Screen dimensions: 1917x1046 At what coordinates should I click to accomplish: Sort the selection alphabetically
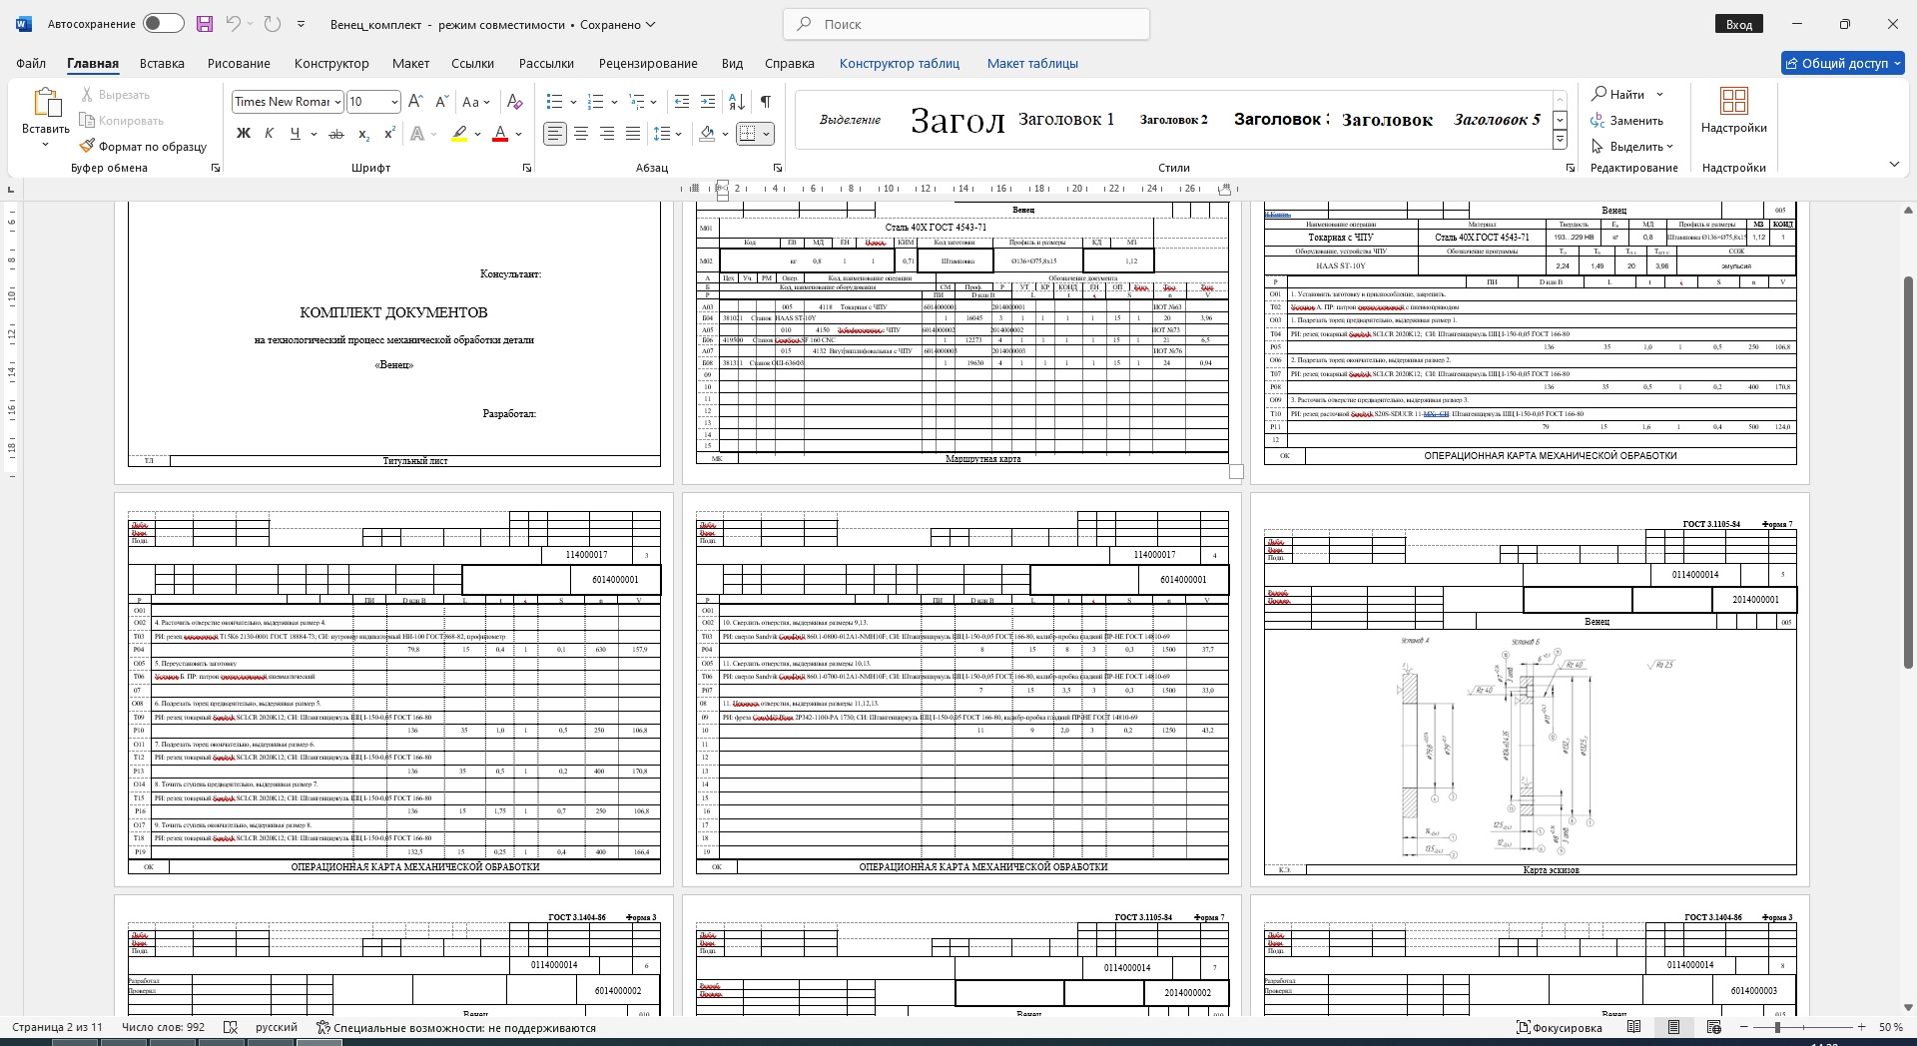(x=737, y=102)
